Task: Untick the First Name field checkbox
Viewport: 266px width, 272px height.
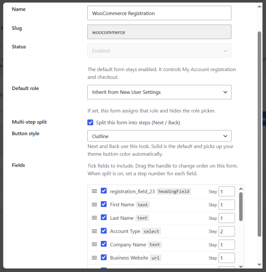Action: tap(104, 204)
